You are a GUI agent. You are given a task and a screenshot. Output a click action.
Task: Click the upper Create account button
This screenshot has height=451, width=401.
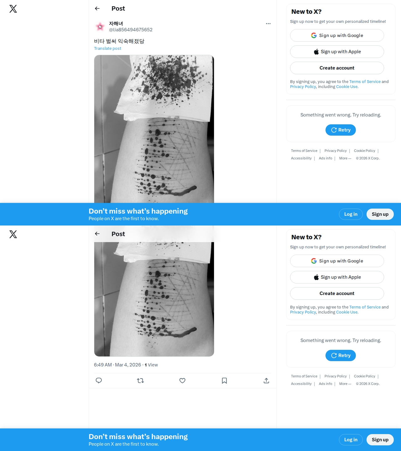(x=337, y=68)
